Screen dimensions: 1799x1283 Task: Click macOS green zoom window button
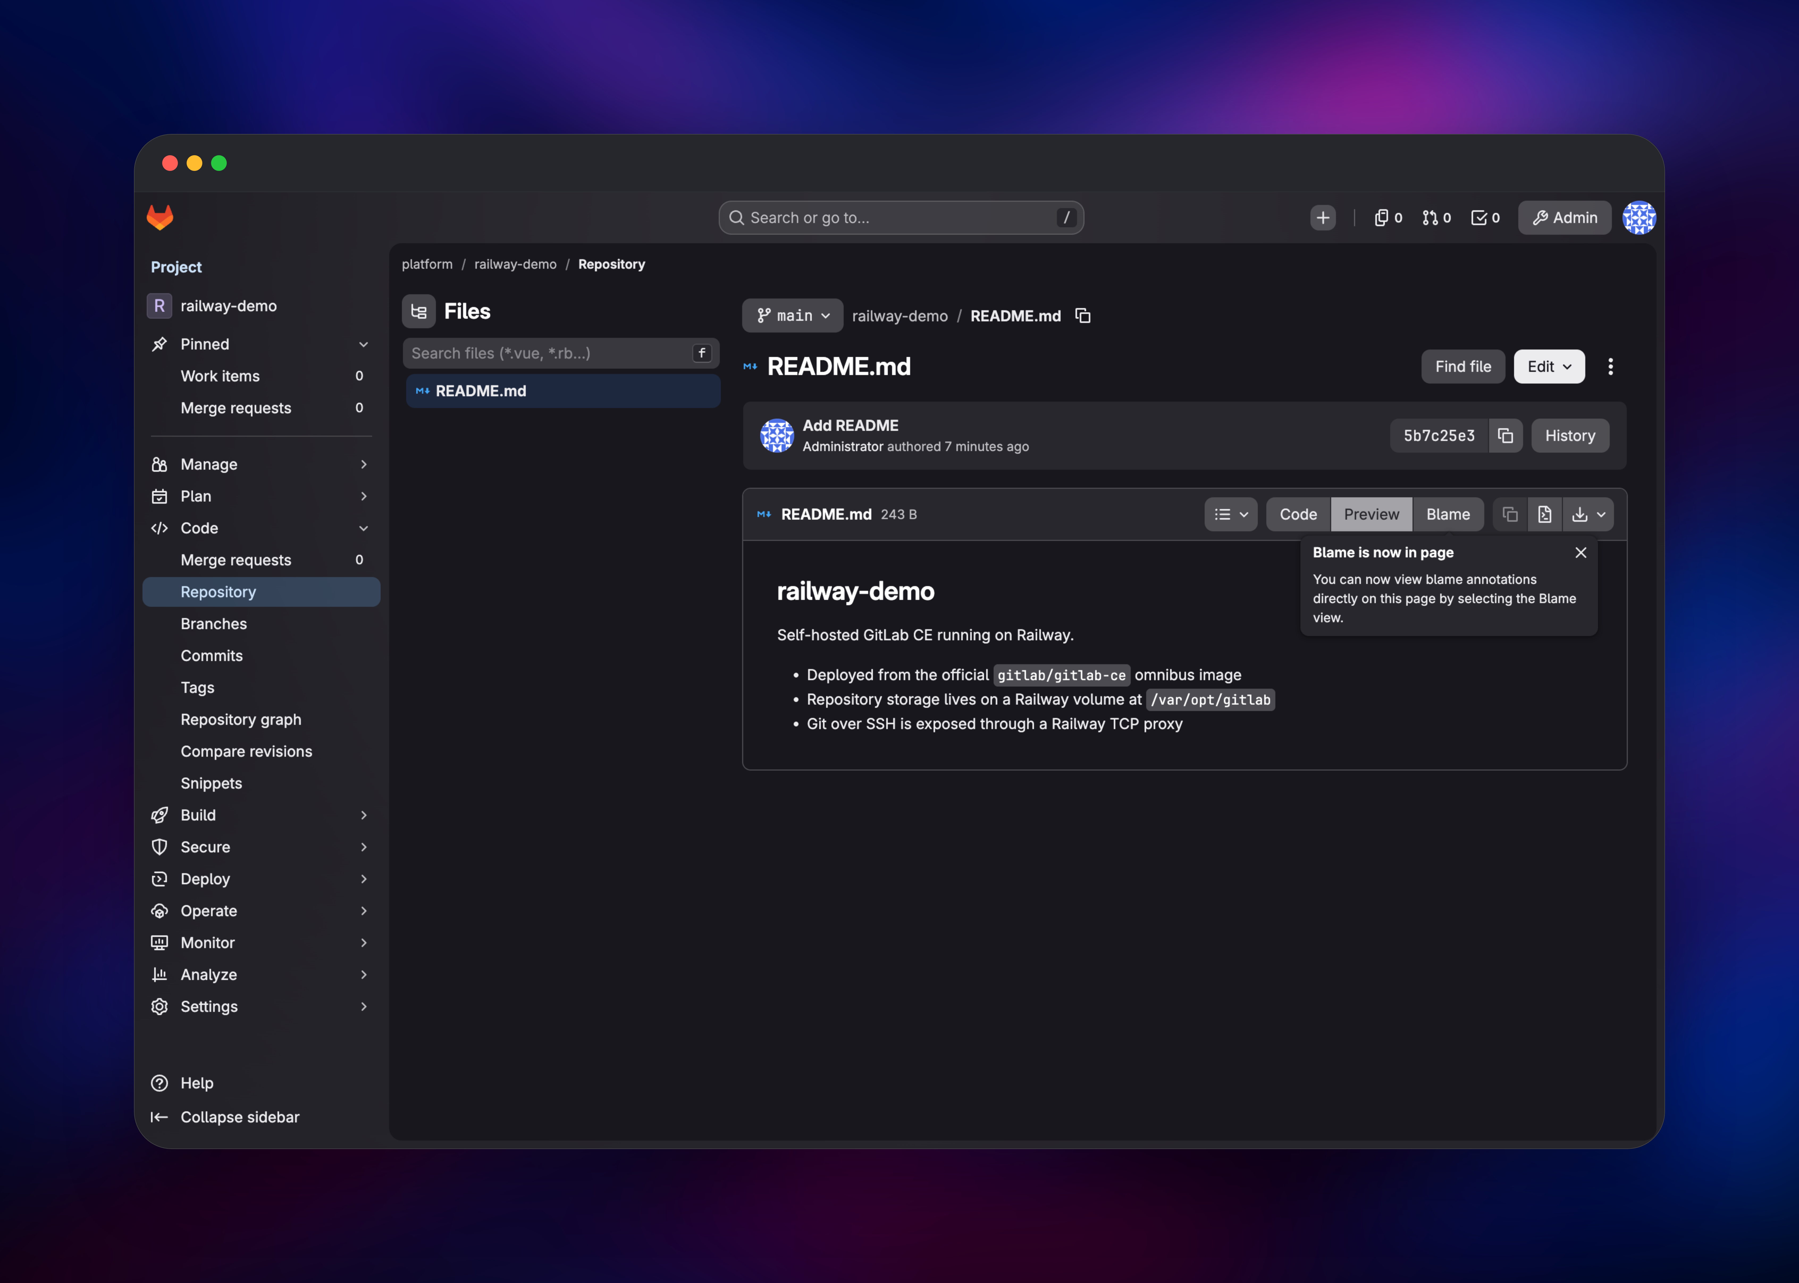[x=219, y=163]
